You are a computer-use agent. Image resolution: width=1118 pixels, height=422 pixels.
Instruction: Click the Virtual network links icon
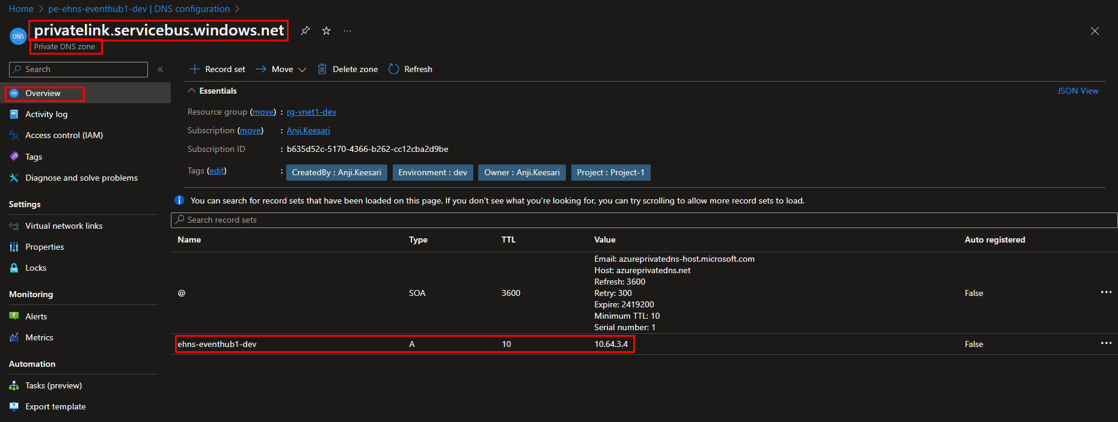(x=14, y=226)
